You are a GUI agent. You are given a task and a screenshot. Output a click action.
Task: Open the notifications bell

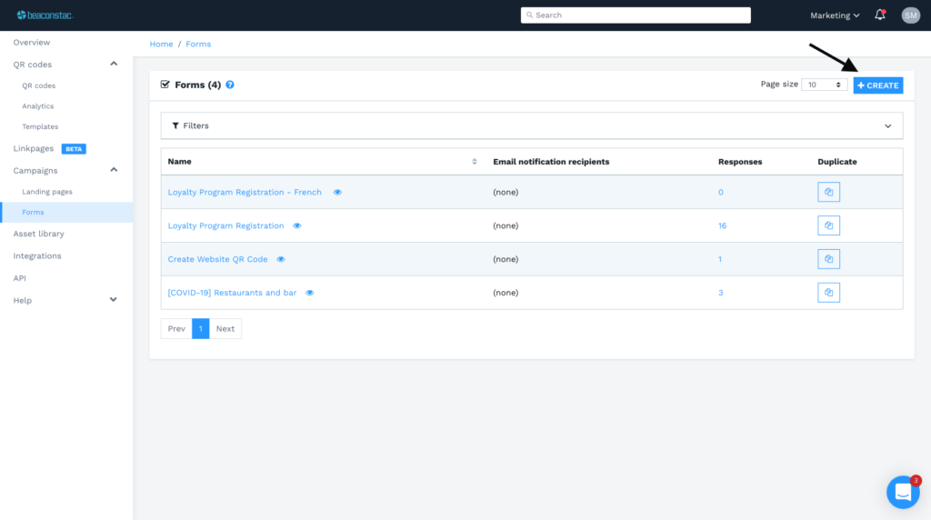coord(880,15)
